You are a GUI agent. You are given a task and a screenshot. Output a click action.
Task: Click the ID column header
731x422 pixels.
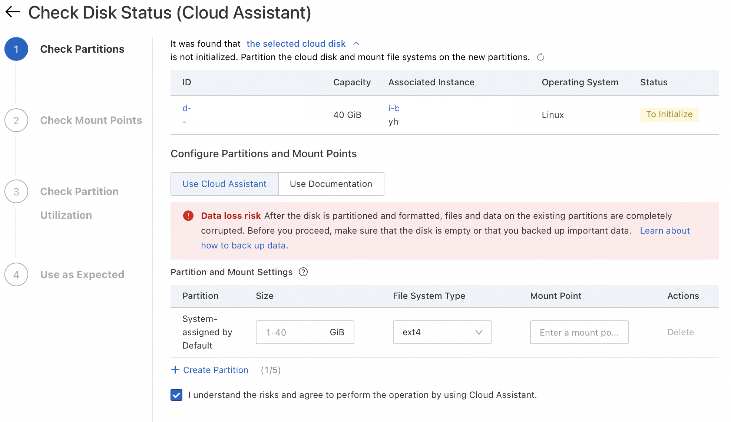pyautogui.click(x=187, y=82)
